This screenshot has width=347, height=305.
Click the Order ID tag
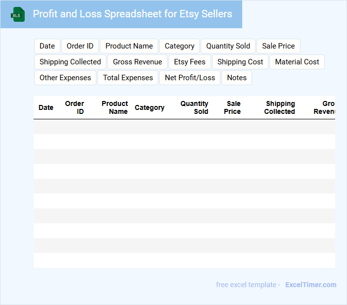(80, 46)
